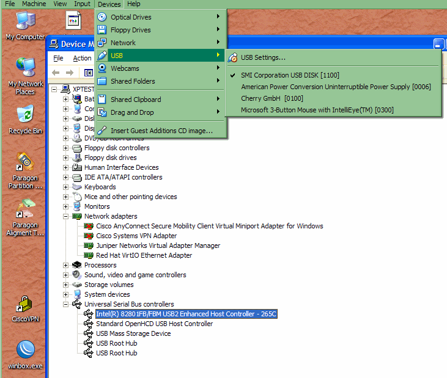Screen dimensions: 447x378
Task: Click the Red Hat VirtIO adapter icon
Action: click(89, 255)
